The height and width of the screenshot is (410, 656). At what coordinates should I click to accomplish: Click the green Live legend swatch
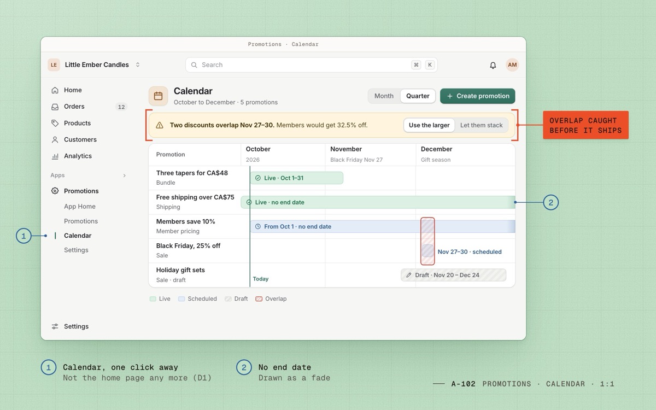(153, 299)
